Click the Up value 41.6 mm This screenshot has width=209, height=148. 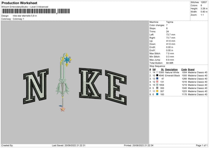click(171, 41)
